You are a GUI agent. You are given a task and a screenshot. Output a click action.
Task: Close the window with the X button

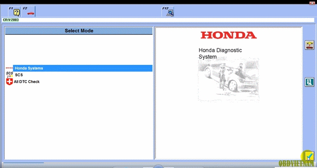click(312, 3)
